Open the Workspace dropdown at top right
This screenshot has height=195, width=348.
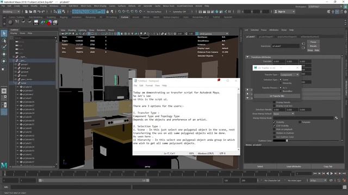pos(325,6)
